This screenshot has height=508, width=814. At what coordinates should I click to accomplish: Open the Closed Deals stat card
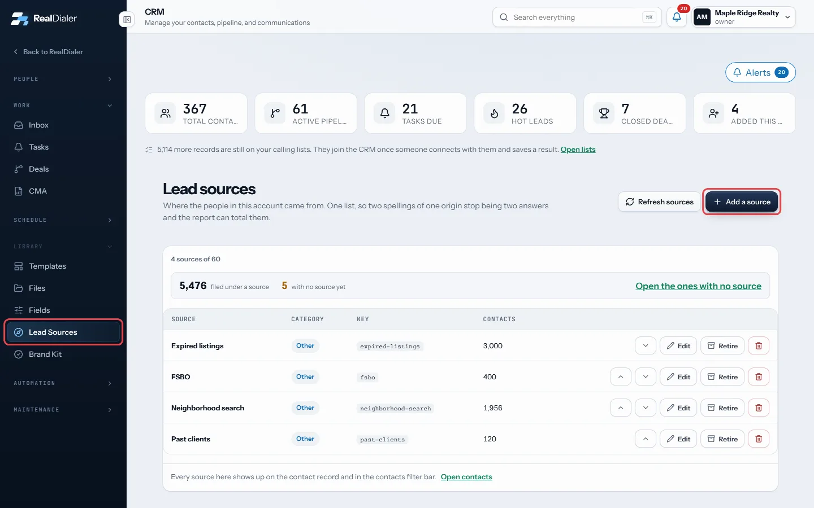pos(635,113)
